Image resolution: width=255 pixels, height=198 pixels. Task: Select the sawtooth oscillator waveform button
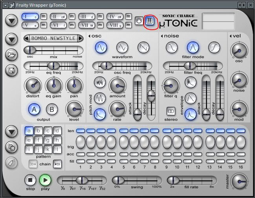pyautogui.click(x=143, y=47)
